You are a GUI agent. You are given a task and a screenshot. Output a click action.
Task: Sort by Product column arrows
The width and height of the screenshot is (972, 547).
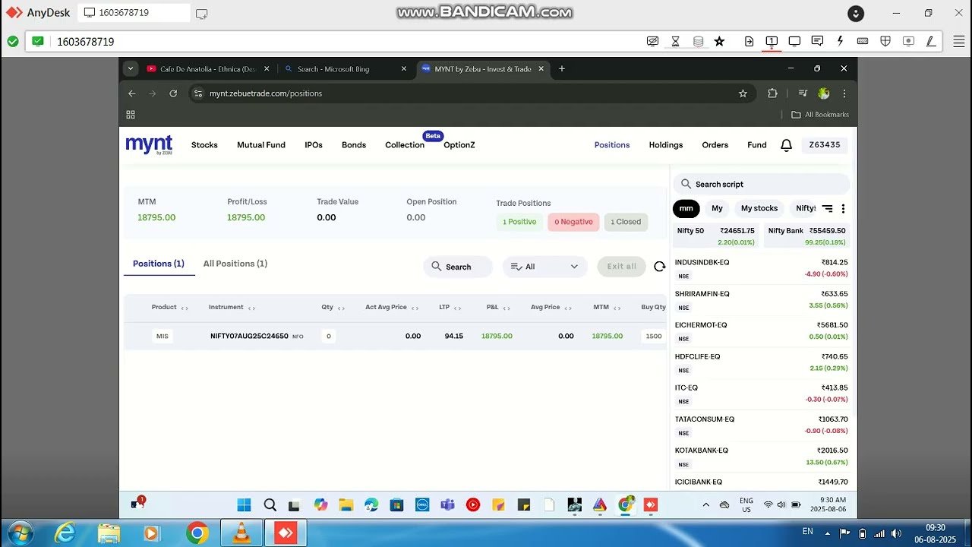click(x=185, y=308)
